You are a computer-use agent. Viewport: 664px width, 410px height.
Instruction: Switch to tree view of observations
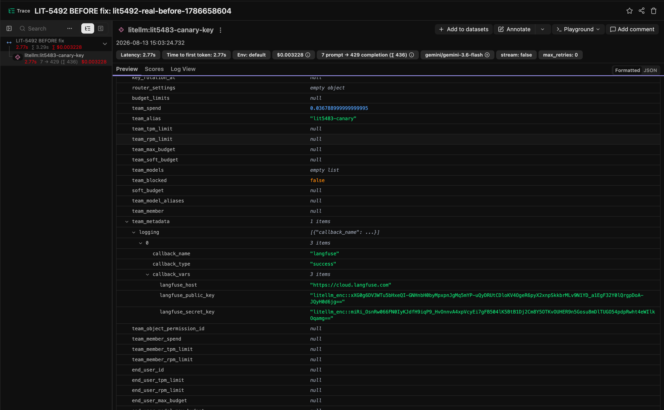tap(88, 29)
